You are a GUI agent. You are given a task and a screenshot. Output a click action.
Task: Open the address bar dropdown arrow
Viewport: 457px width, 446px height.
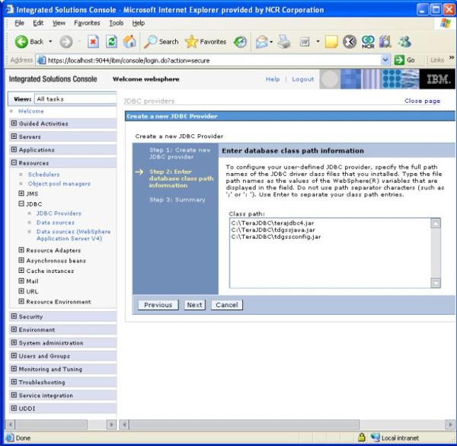385,60
